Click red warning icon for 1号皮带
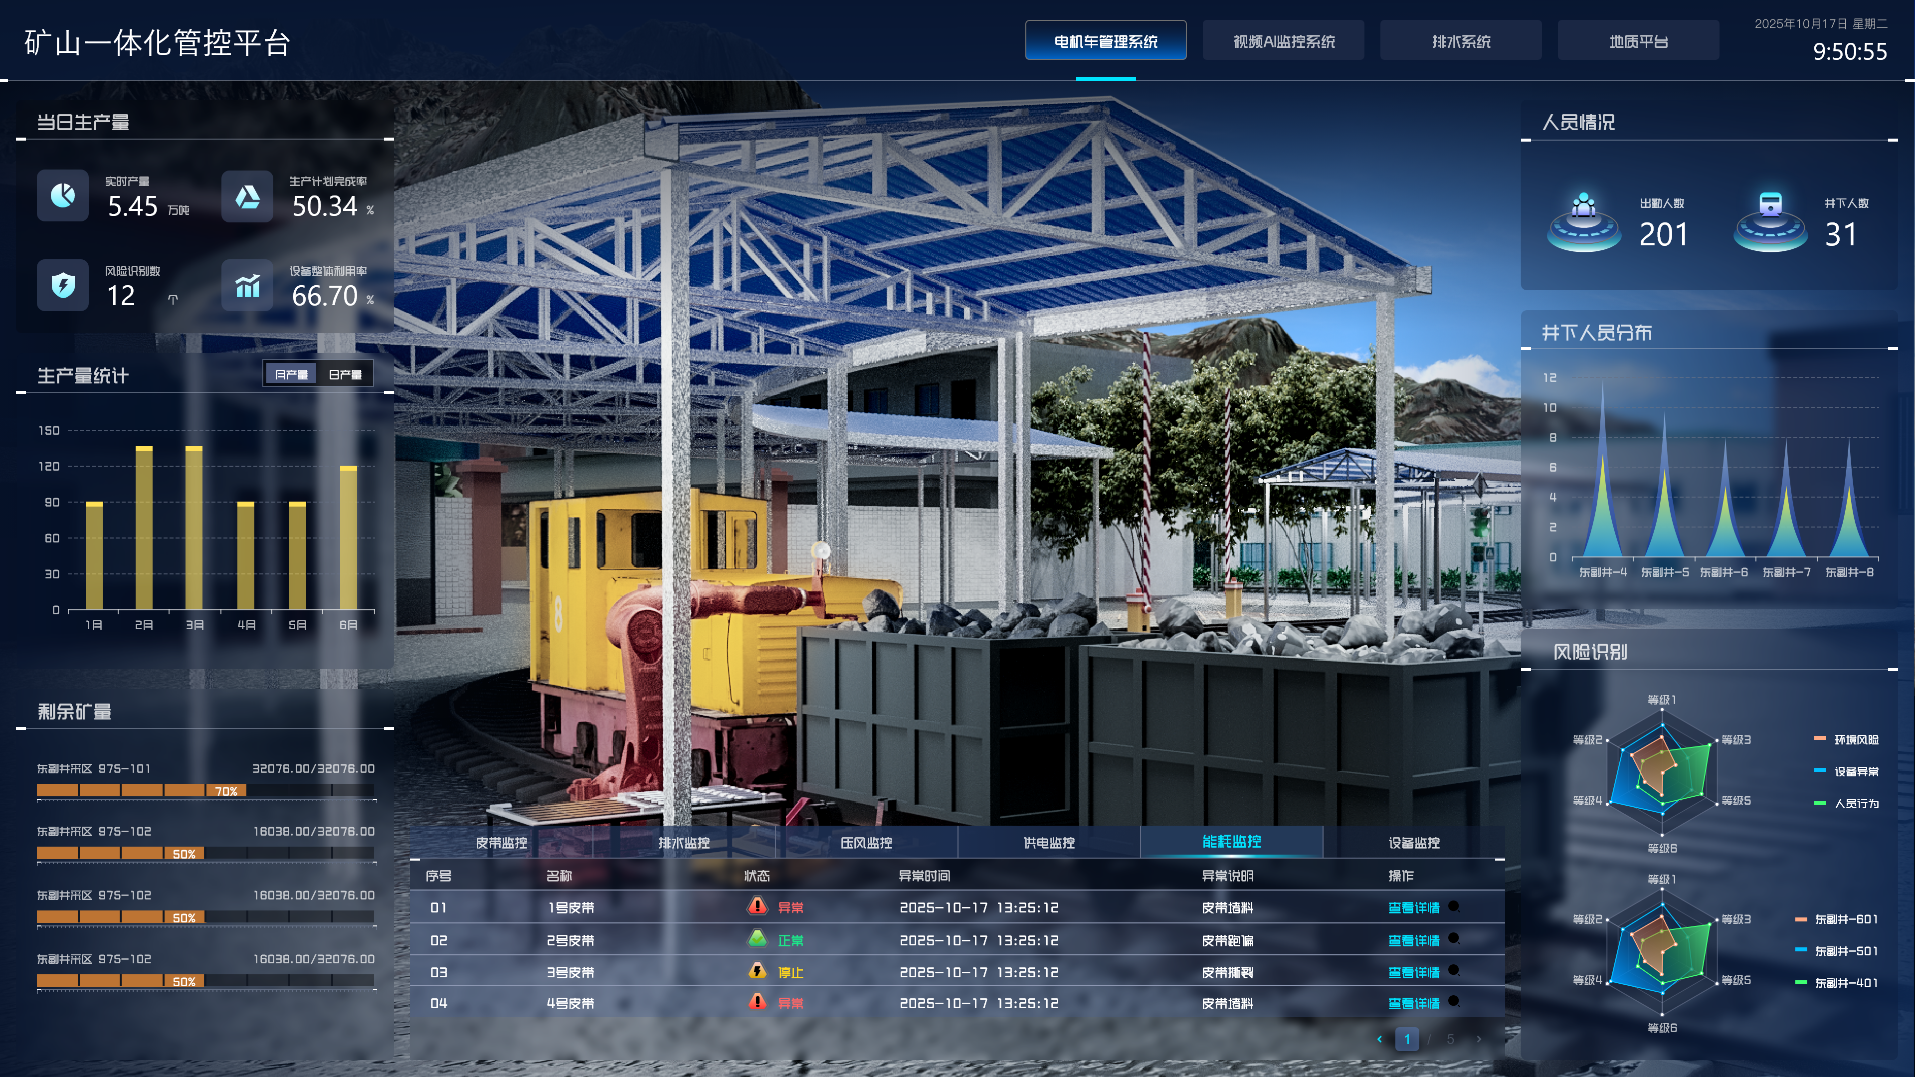The height and width of the screenshot is (1077, 1915). coord(757,906)
